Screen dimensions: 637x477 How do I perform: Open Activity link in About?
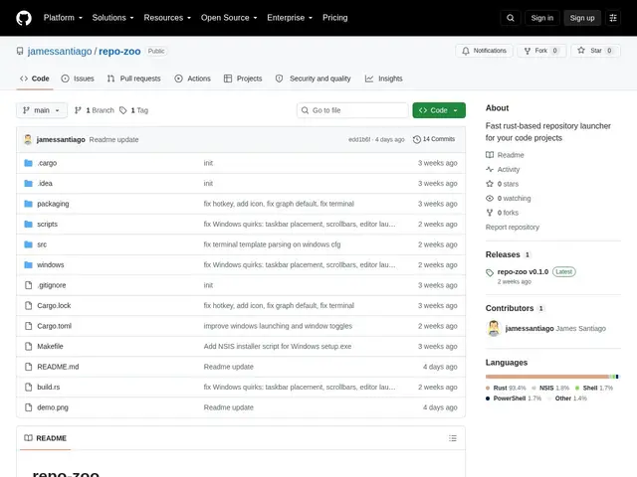click(x=503, y=170)
